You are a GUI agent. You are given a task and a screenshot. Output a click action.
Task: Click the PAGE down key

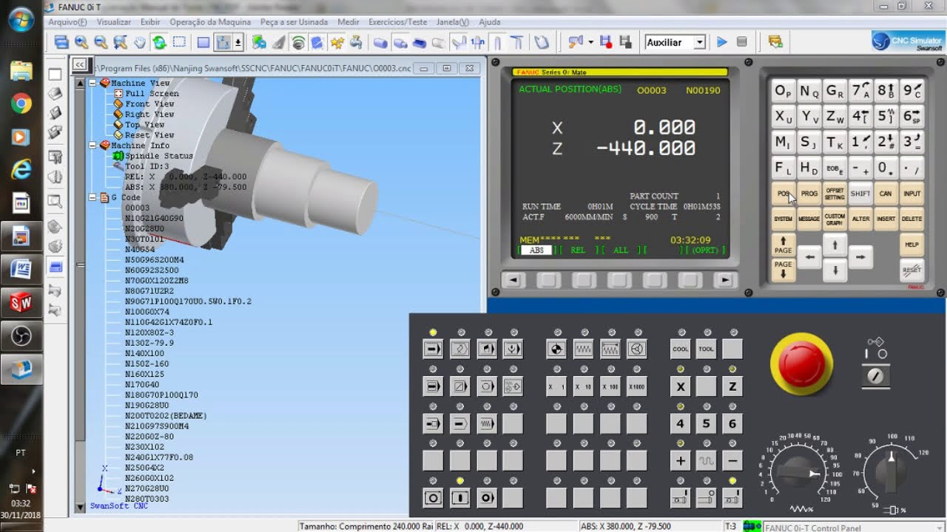[783, 270]
